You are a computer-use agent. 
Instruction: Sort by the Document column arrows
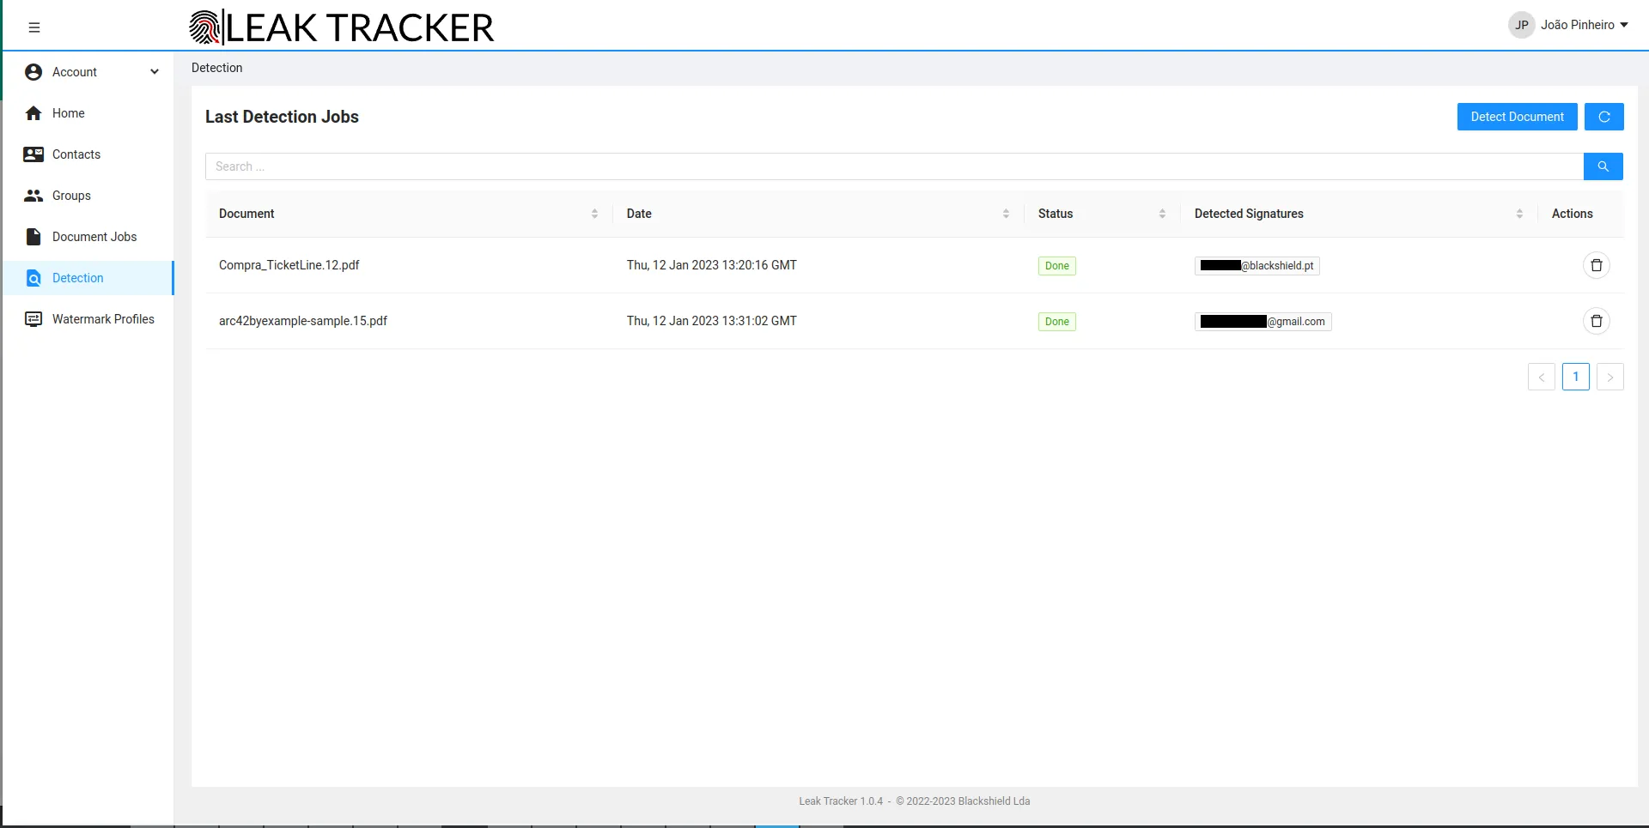594,214
